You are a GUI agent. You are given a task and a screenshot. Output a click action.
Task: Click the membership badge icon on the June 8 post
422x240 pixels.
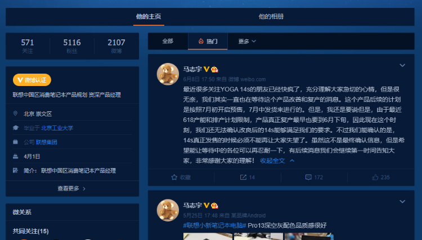click(214, 69)
